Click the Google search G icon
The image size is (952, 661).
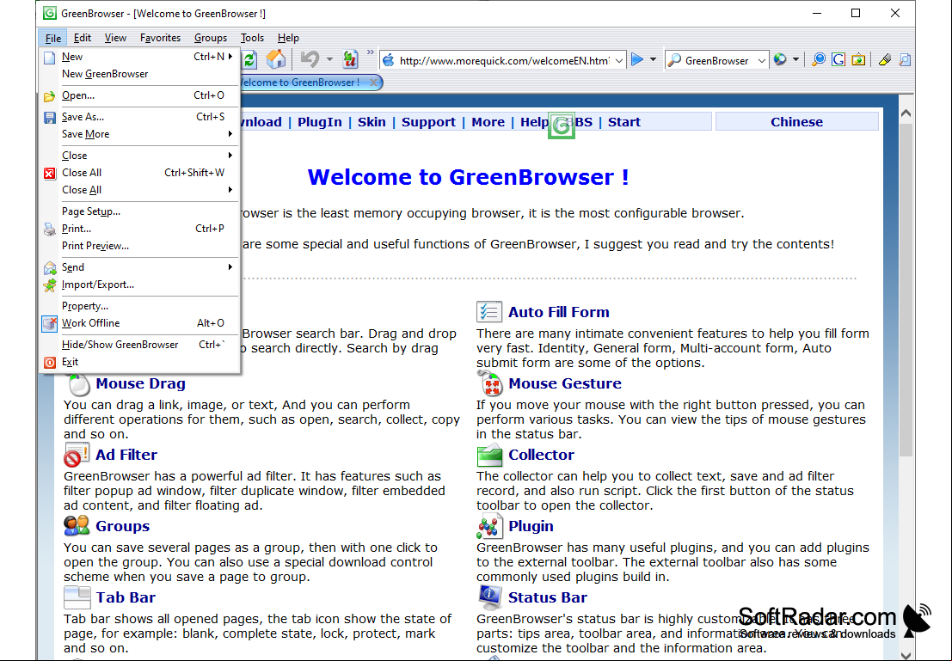click(x=838, y=59)
